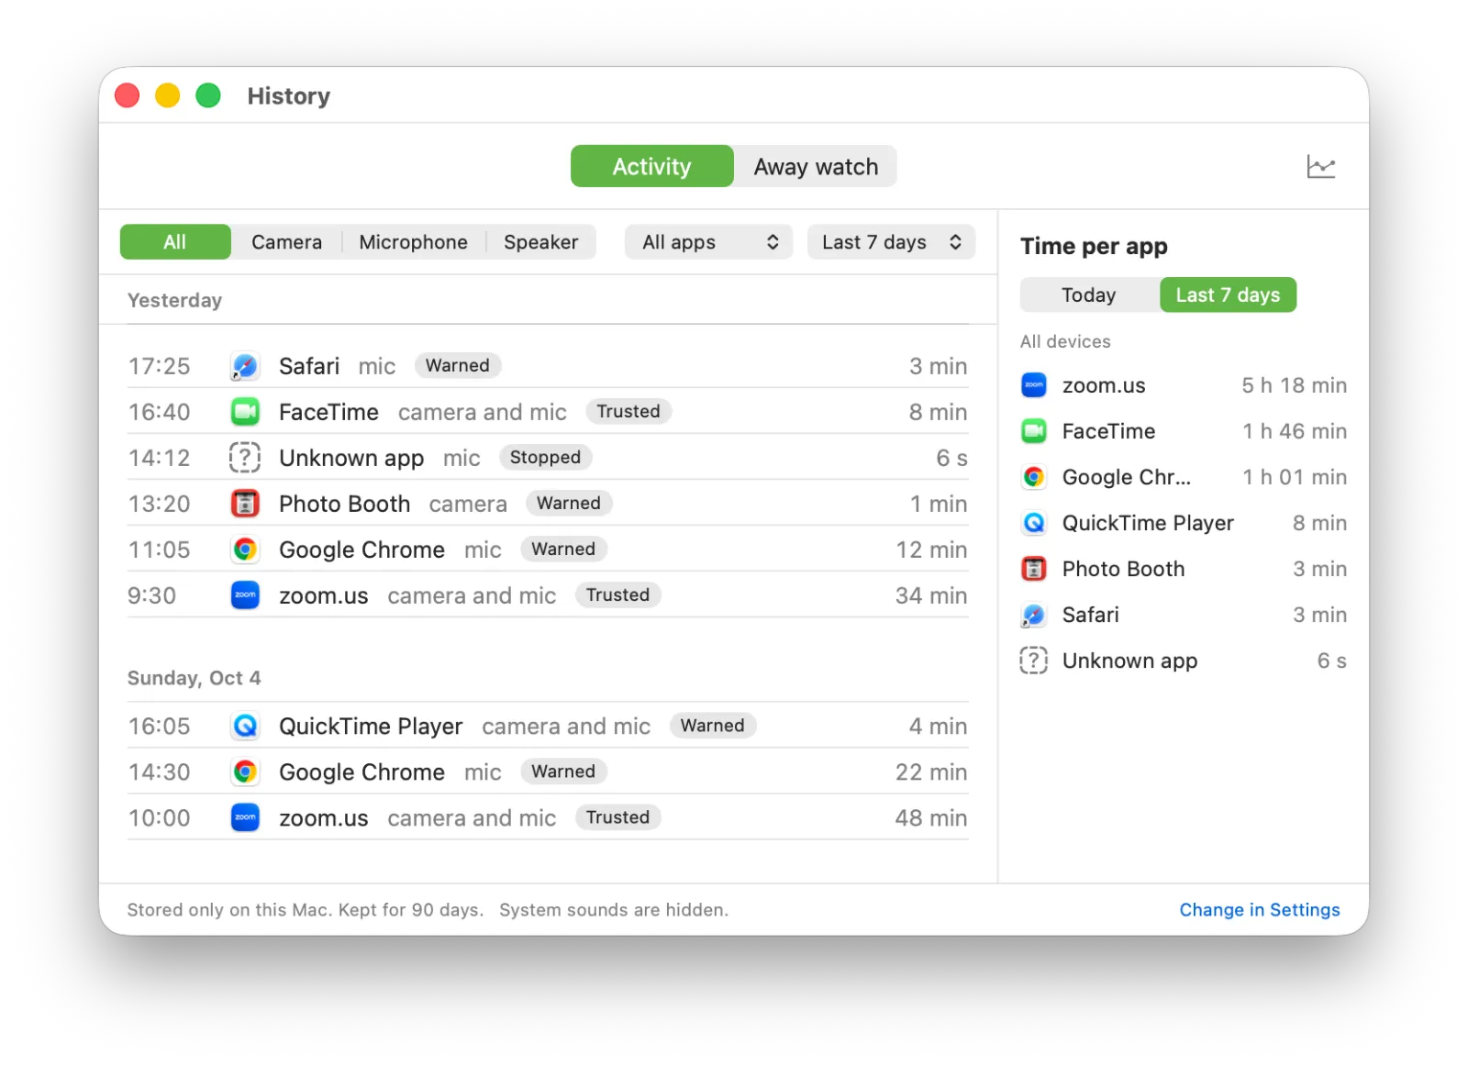Click the 22 min Google Chrome duration
Viewport: 1468px width, 1066px height.
coord(931,772)
